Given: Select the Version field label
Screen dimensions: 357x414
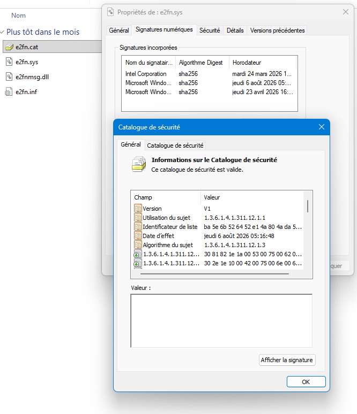Looking at the screenshot, I should click(x=152, y=209).
